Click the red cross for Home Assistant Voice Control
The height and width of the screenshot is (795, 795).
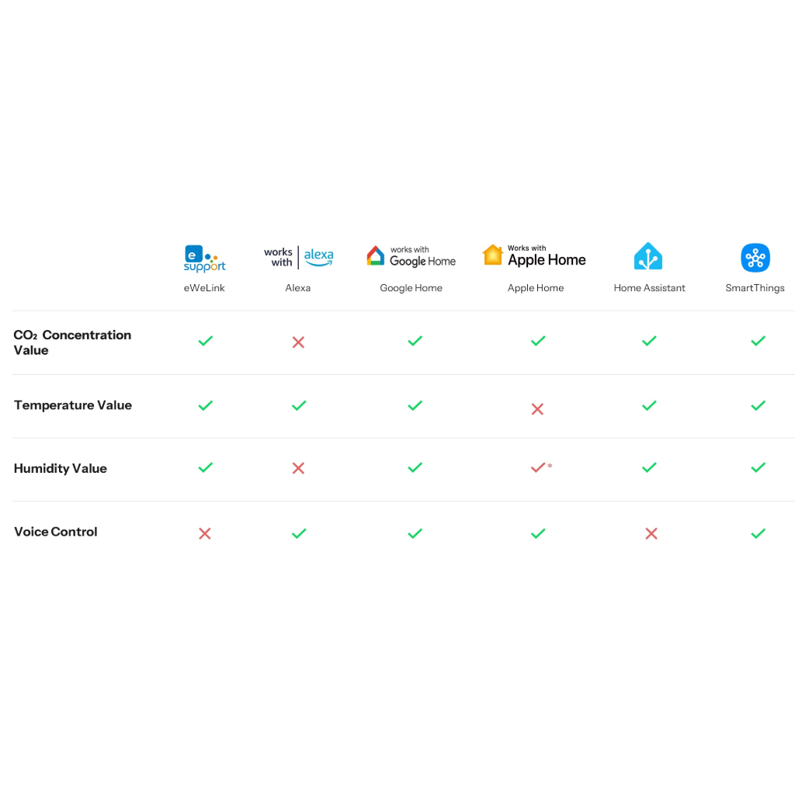coord(651,533)
